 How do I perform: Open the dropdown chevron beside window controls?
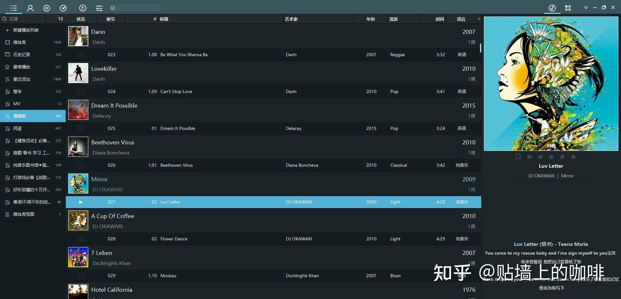(x=586, y=7)
